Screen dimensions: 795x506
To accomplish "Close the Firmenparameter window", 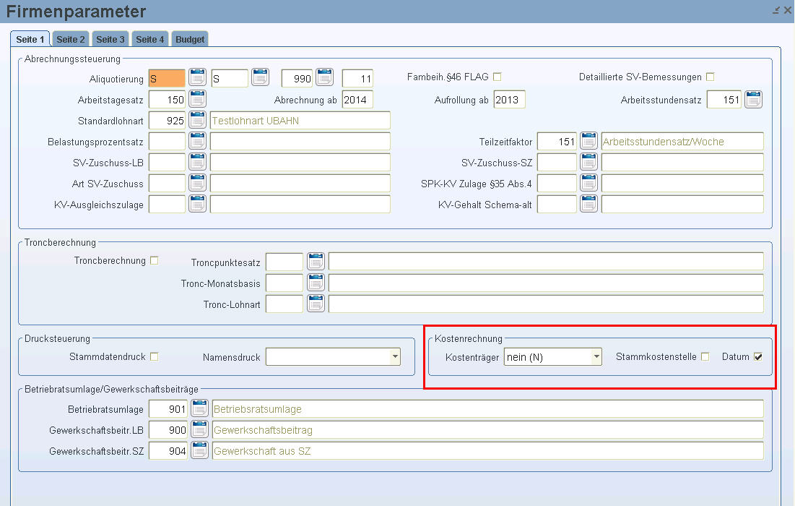I will click(x=787, y=9).
